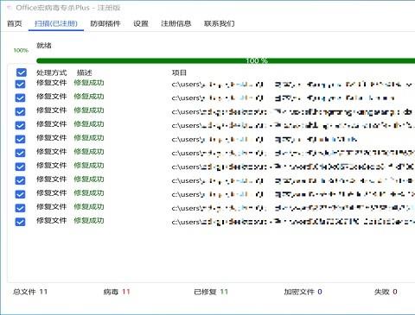Uncheck the first result row's checkbox
Viewport: 415px width, 315px height.
click(x=20, y=84)
